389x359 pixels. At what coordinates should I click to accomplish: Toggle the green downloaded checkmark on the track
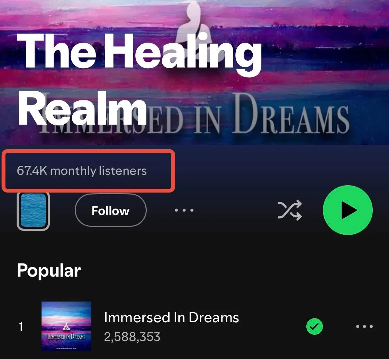314,326
